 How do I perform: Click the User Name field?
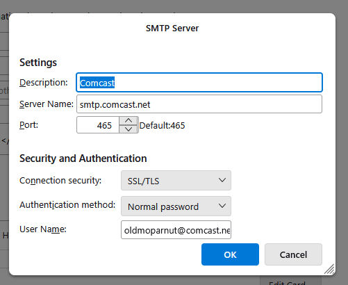click(x=176, y=230)
